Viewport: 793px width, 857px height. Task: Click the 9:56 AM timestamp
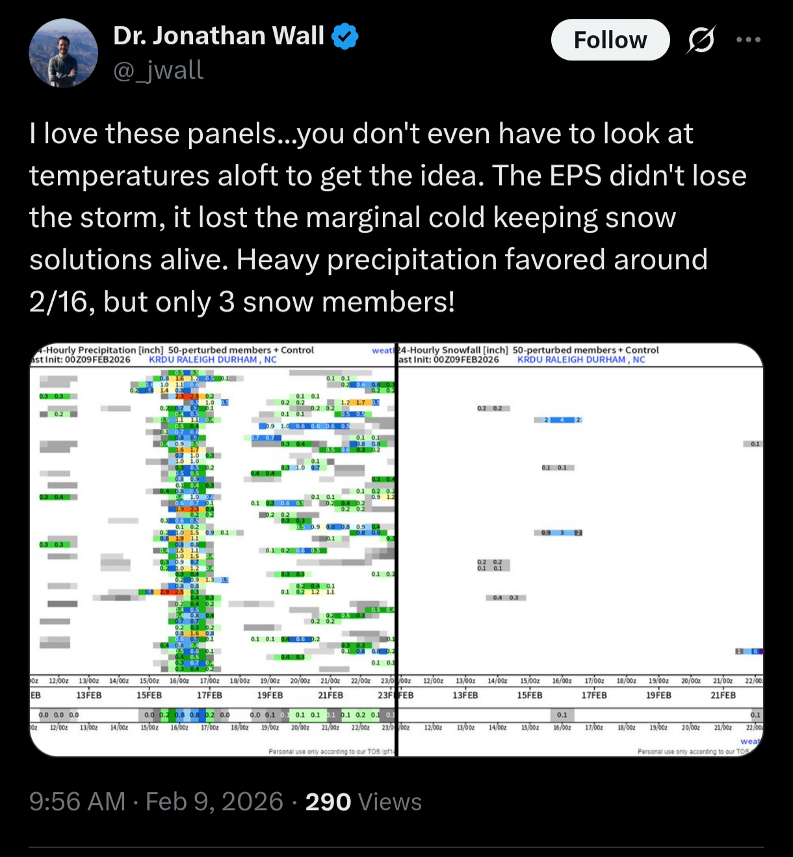(x=77, y=802)
